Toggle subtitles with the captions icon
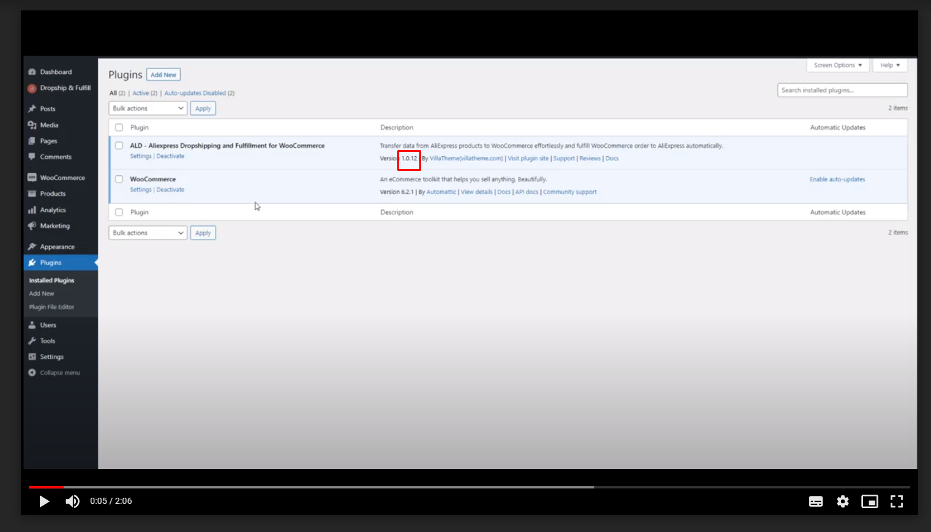 (x=816, y=501)
